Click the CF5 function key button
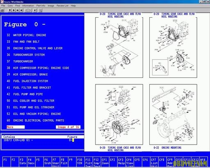The height and width of the screenshot is (168, 210). (138, 162)
